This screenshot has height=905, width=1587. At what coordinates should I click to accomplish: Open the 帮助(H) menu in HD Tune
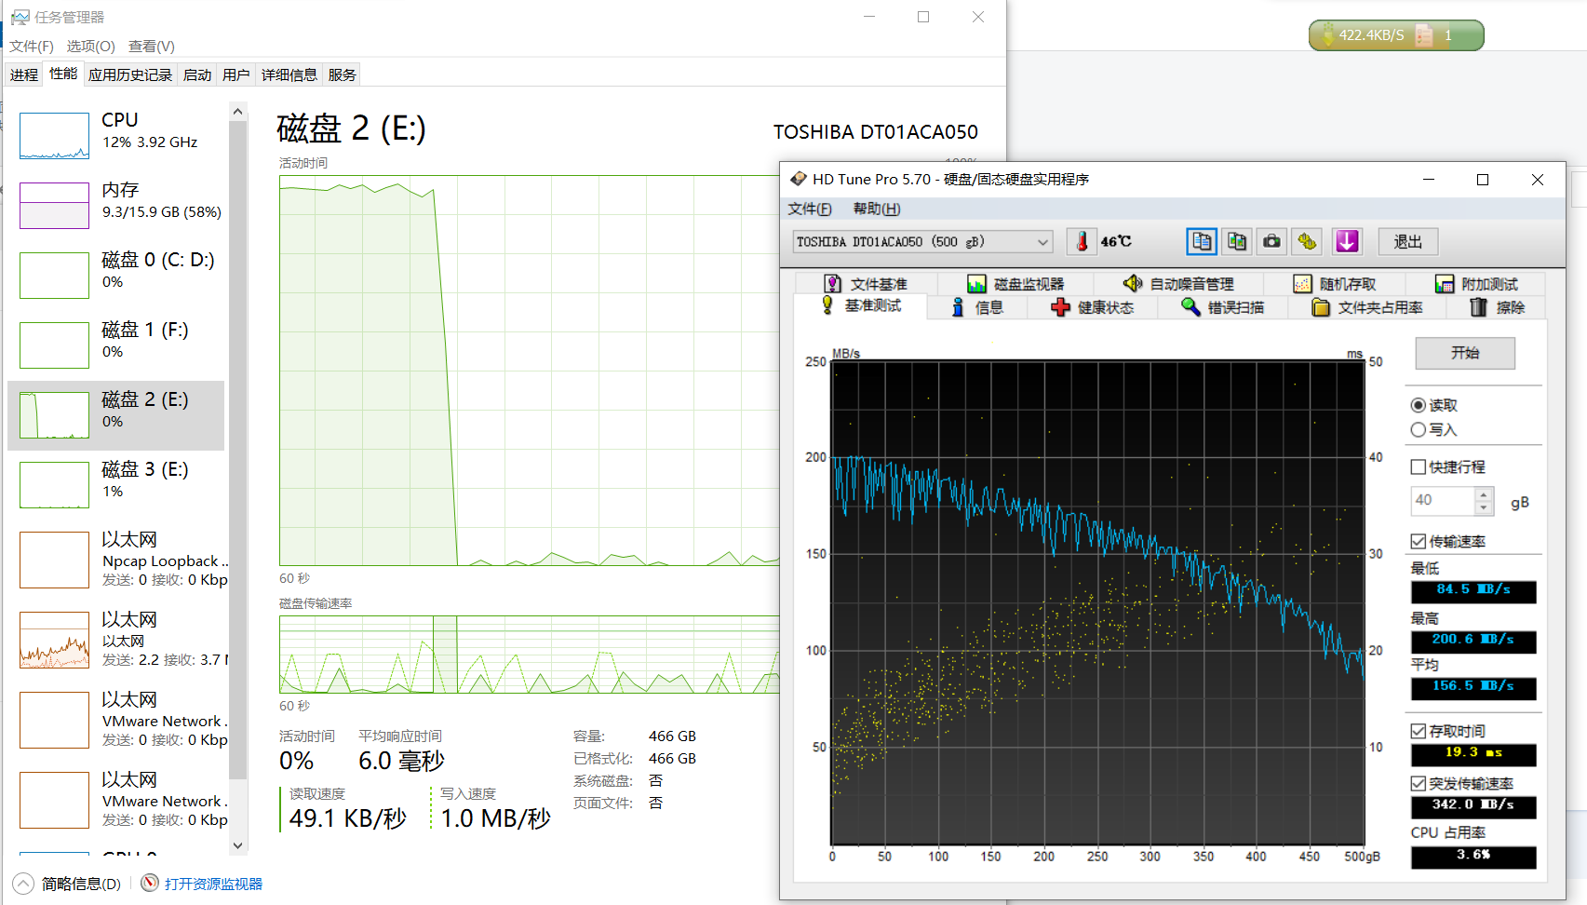(x=877, y=209)
